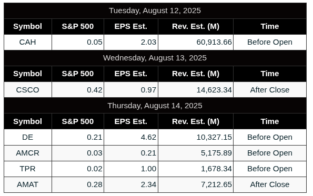Viewport: 313px width, 196px height.
Task: Click DE revenue estimate 10,327.15
Action: pos(214,137)
